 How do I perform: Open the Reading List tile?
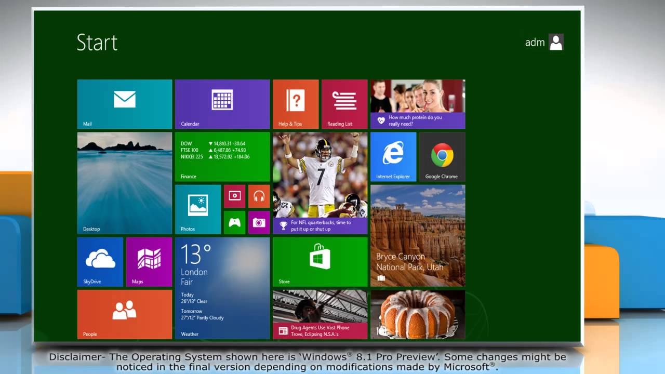click(344, 104)
